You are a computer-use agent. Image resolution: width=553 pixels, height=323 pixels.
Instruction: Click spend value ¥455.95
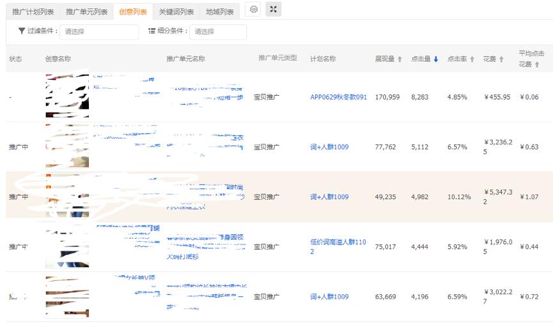[x=497, y=97]
